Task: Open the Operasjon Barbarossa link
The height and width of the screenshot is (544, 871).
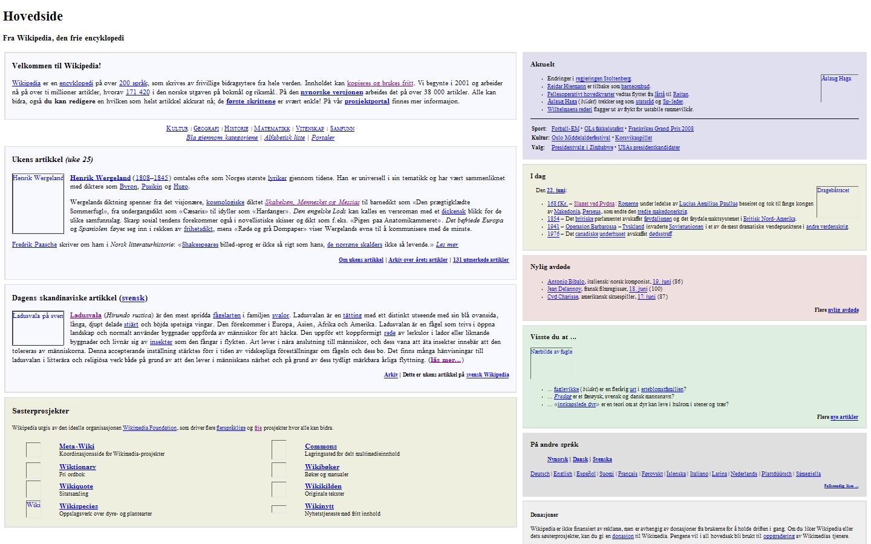Action: tap(591, 227)
